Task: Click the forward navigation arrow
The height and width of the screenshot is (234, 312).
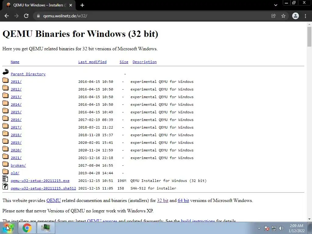Action: pos(16,16)
